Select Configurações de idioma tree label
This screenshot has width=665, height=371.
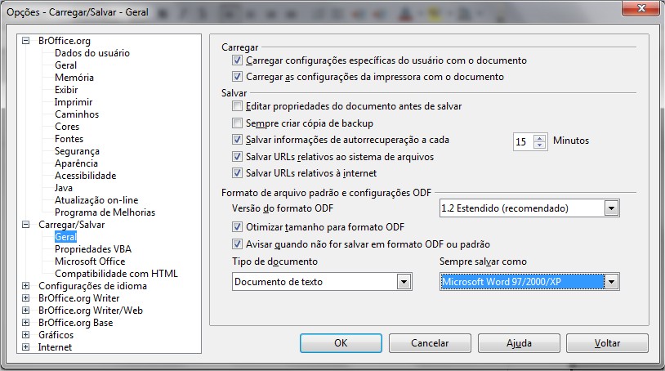(x=92, y=286)
